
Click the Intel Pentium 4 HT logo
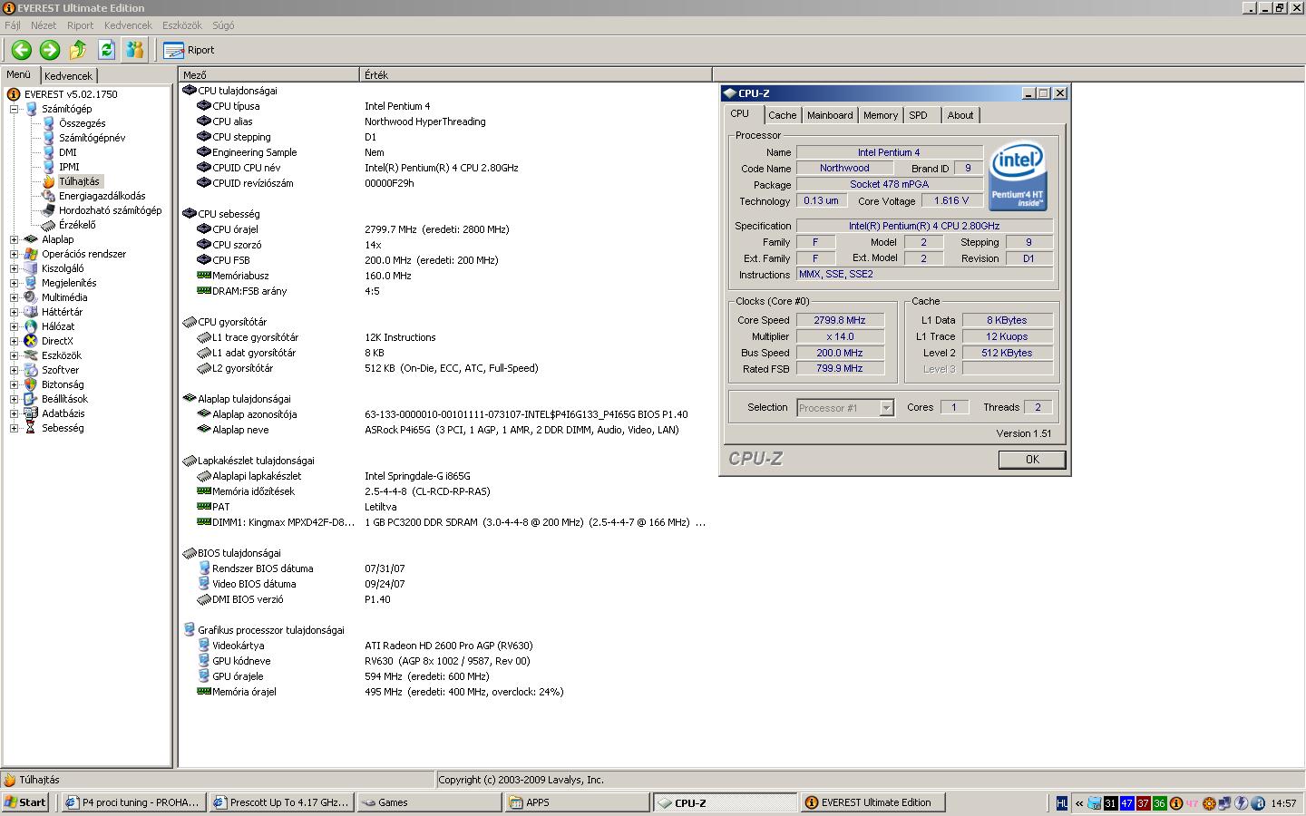[1018, 176]
